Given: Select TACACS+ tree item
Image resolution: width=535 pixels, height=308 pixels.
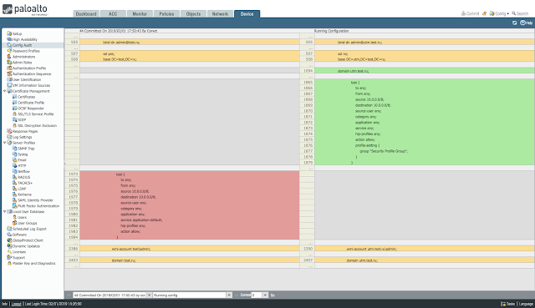Looking at the screenshot, I should coord(25,183).
